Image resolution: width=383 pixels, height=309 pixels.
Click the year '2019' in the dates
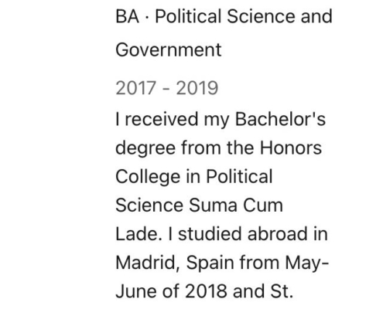click(197, 88)
